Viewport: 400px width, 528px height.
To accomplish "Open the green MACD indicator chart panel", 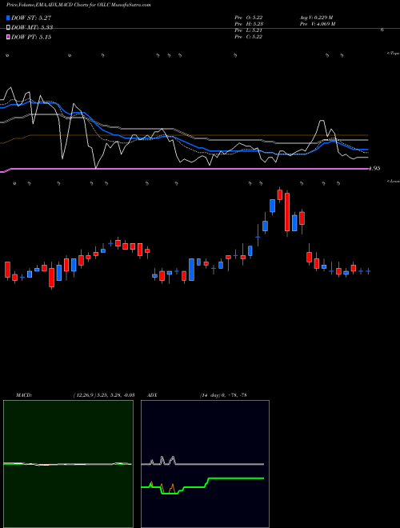I will pos(68,464).
